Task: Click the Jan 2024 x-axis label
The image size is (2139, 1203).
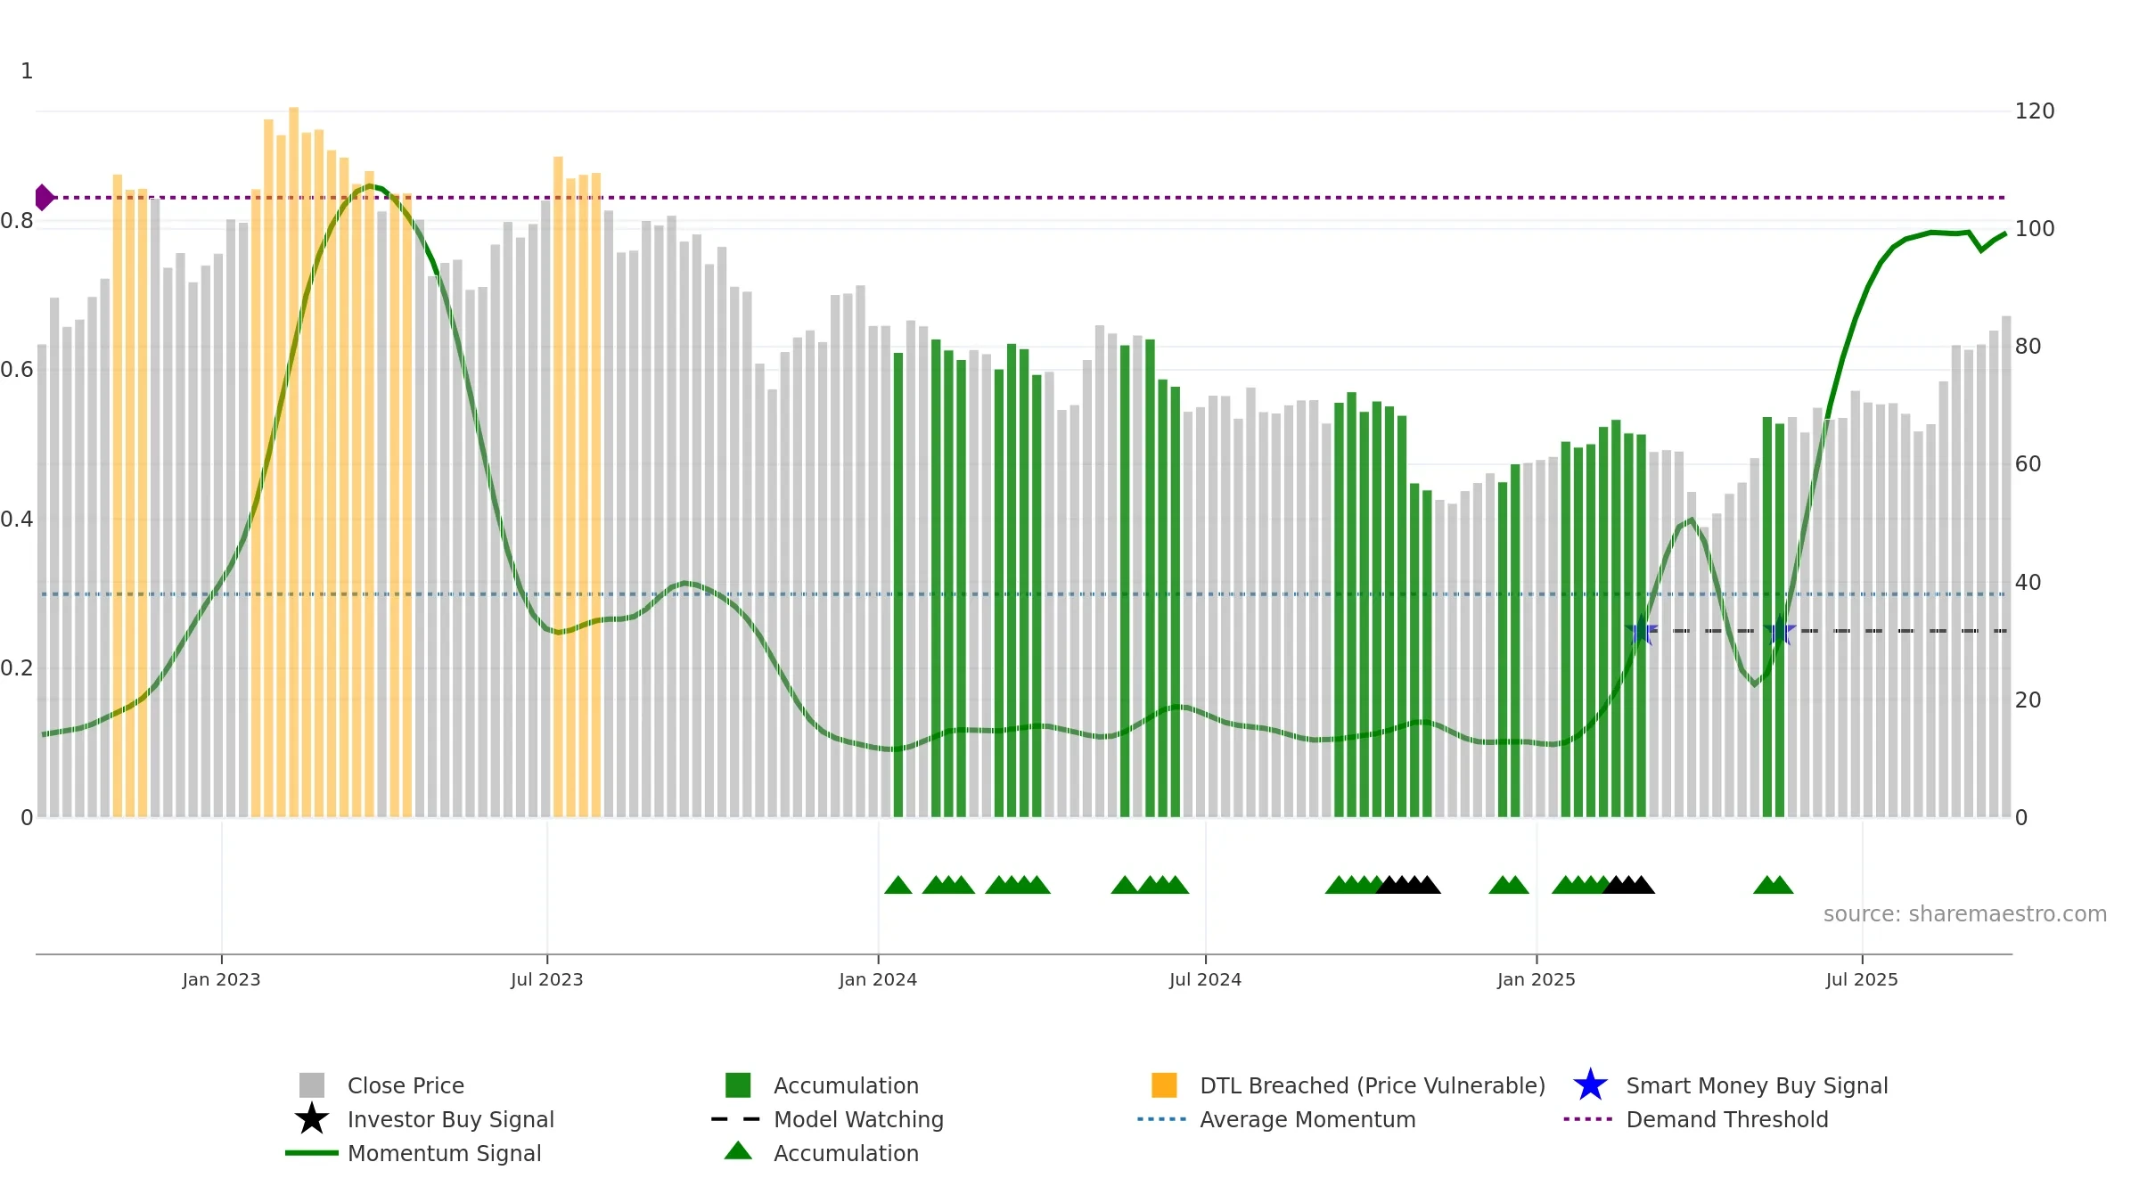Action: [x=878, y=980]
